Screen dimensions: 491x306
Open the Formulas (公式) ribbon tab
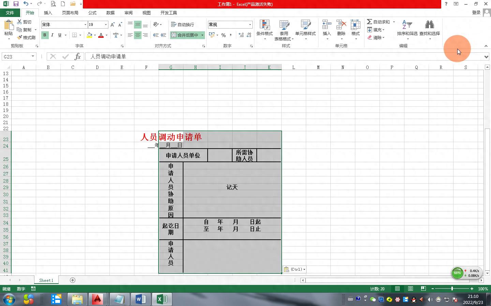92,13
